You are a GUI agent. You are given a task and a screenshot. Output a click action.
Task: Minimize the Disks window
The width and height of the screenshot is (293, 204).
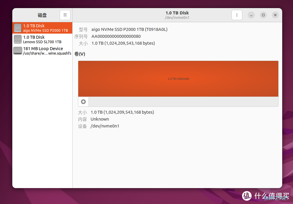pos(251,15)
